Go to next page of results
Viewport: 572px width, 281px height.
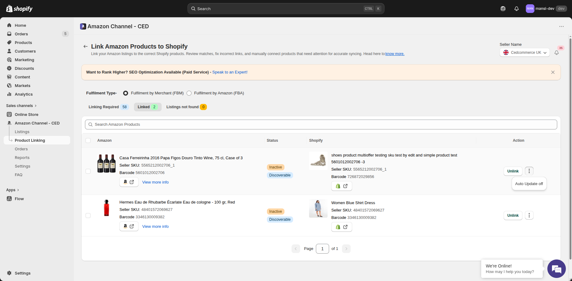346,249
